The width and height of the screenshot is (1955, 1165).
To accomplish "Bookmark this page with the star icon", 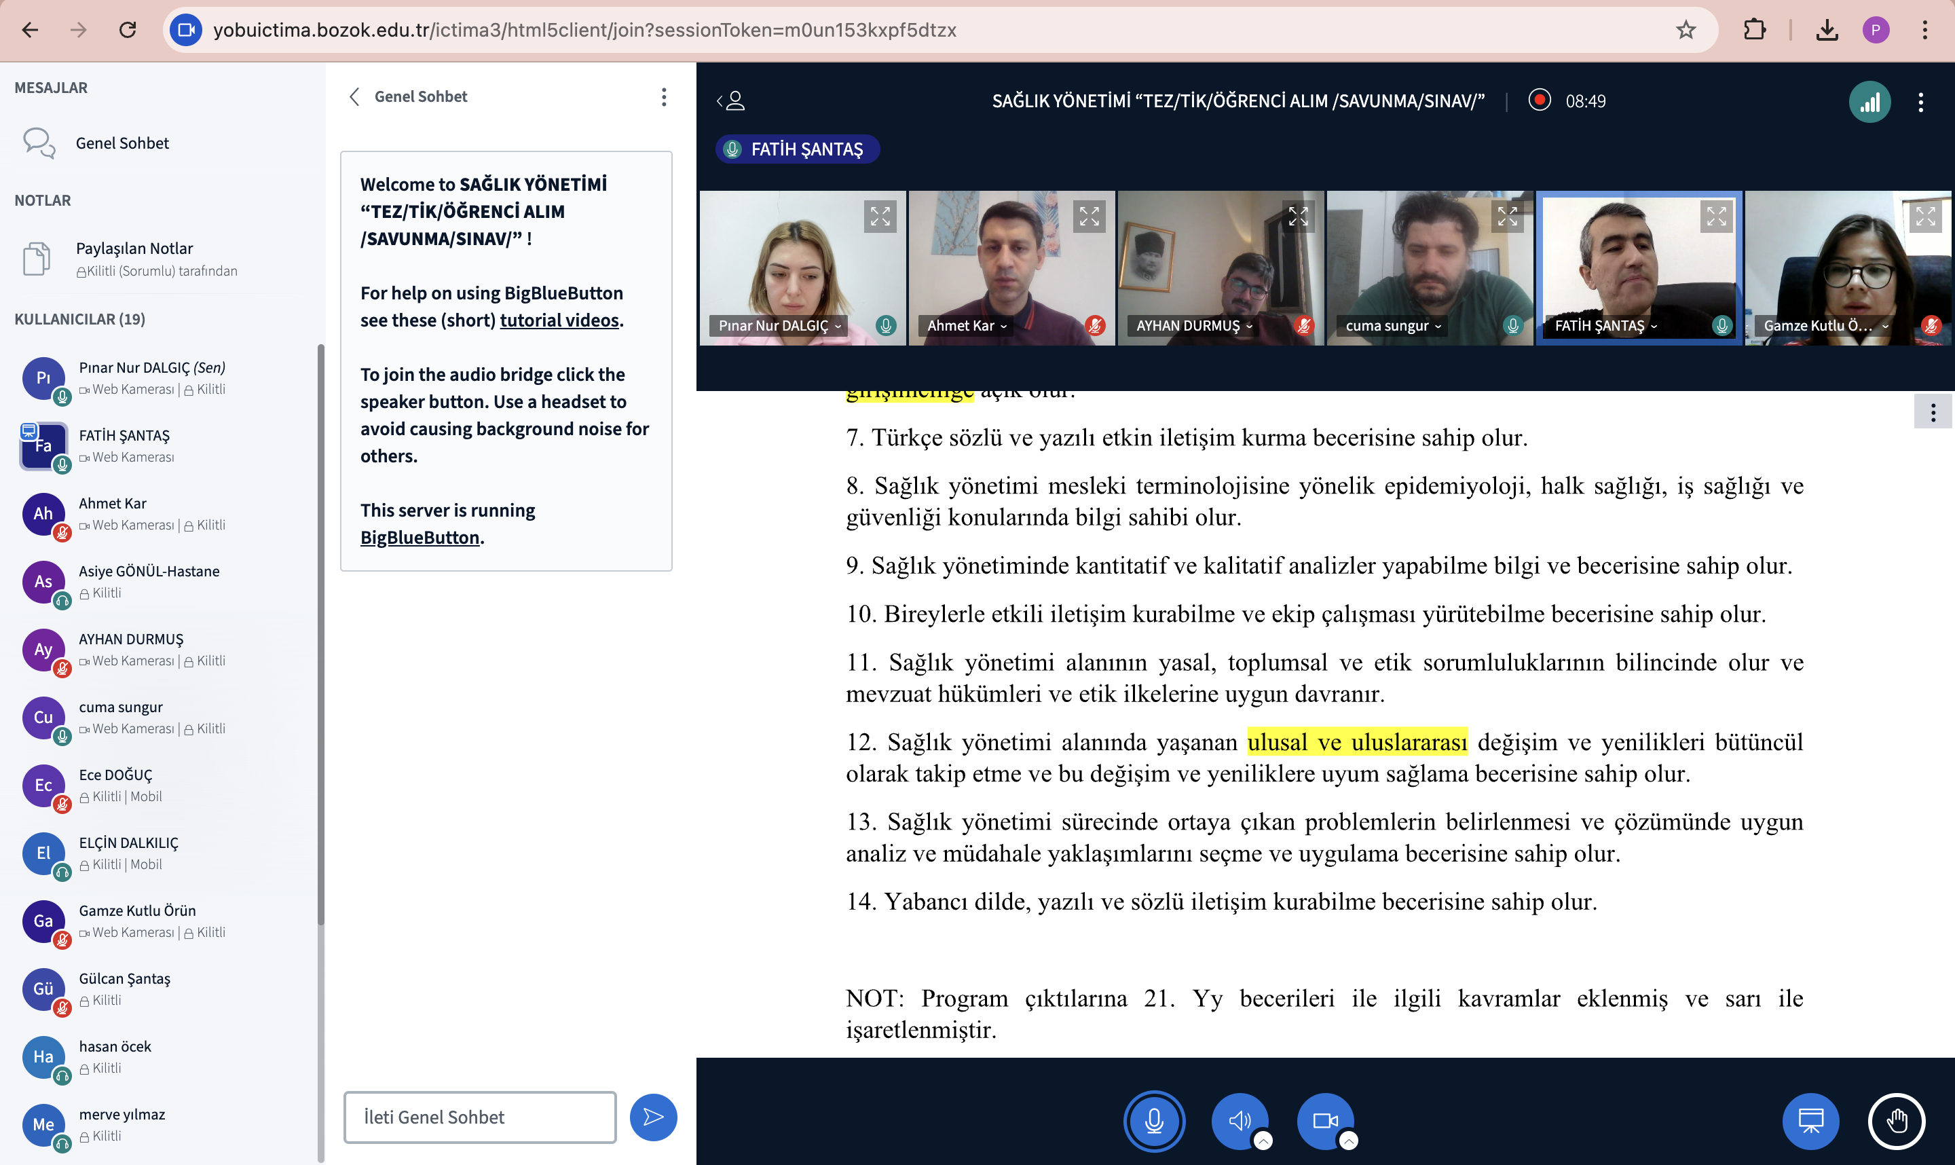I will point(1685,30).
